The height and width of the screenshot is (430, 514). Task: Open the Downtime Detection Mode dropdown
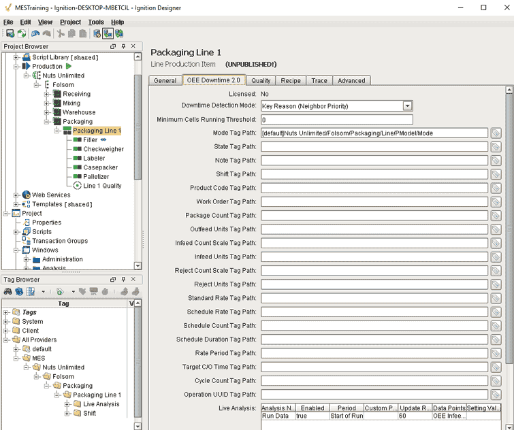pos(407,105)
